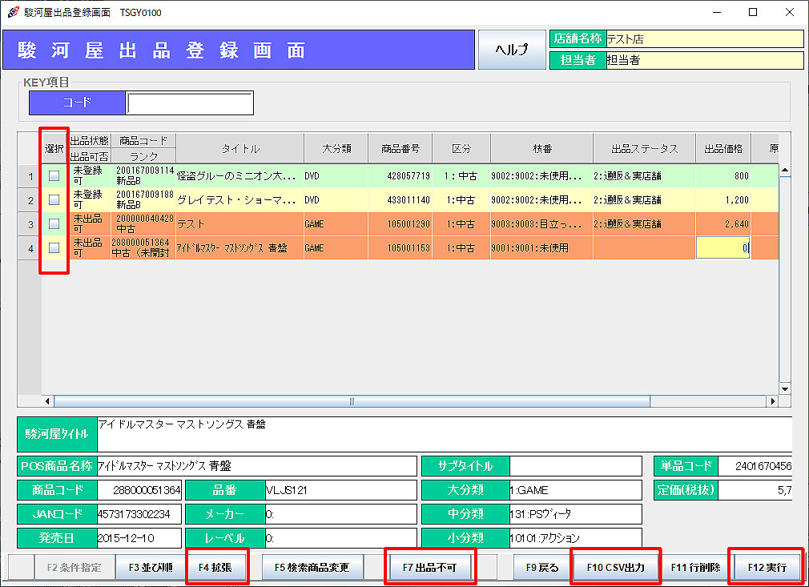Click F9 戻る to go back

(x=542, y=567)
